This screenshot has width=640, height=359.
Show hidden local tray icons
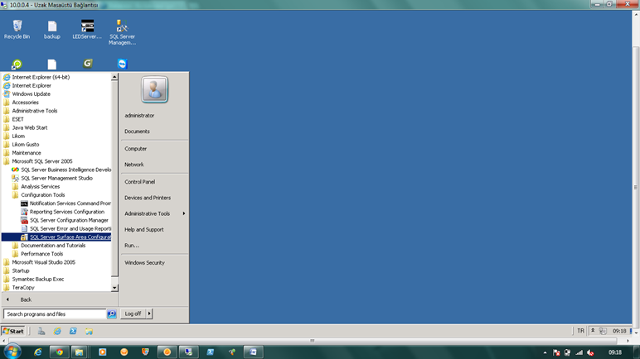point(545,352)
